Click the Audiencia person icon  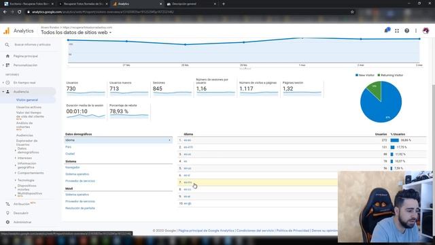[7, 91]
